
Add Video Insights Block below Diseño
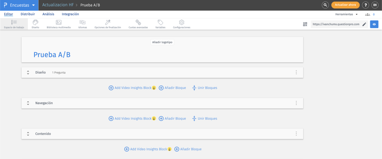(x=132, y=88)
